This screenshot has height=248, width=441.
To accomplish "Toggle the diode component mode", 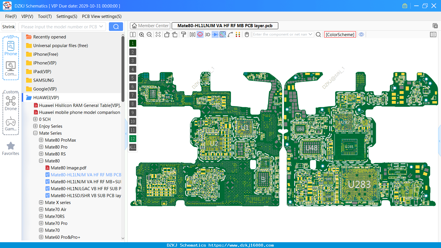I will pyautogui.click(x=215, y=34).
